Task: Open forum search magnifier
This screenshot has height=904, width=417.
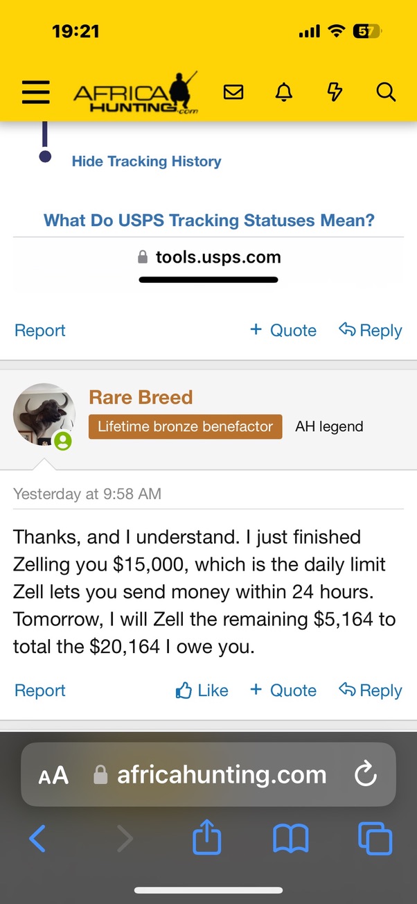Action: pyautogui.click(x=385, y=92)
